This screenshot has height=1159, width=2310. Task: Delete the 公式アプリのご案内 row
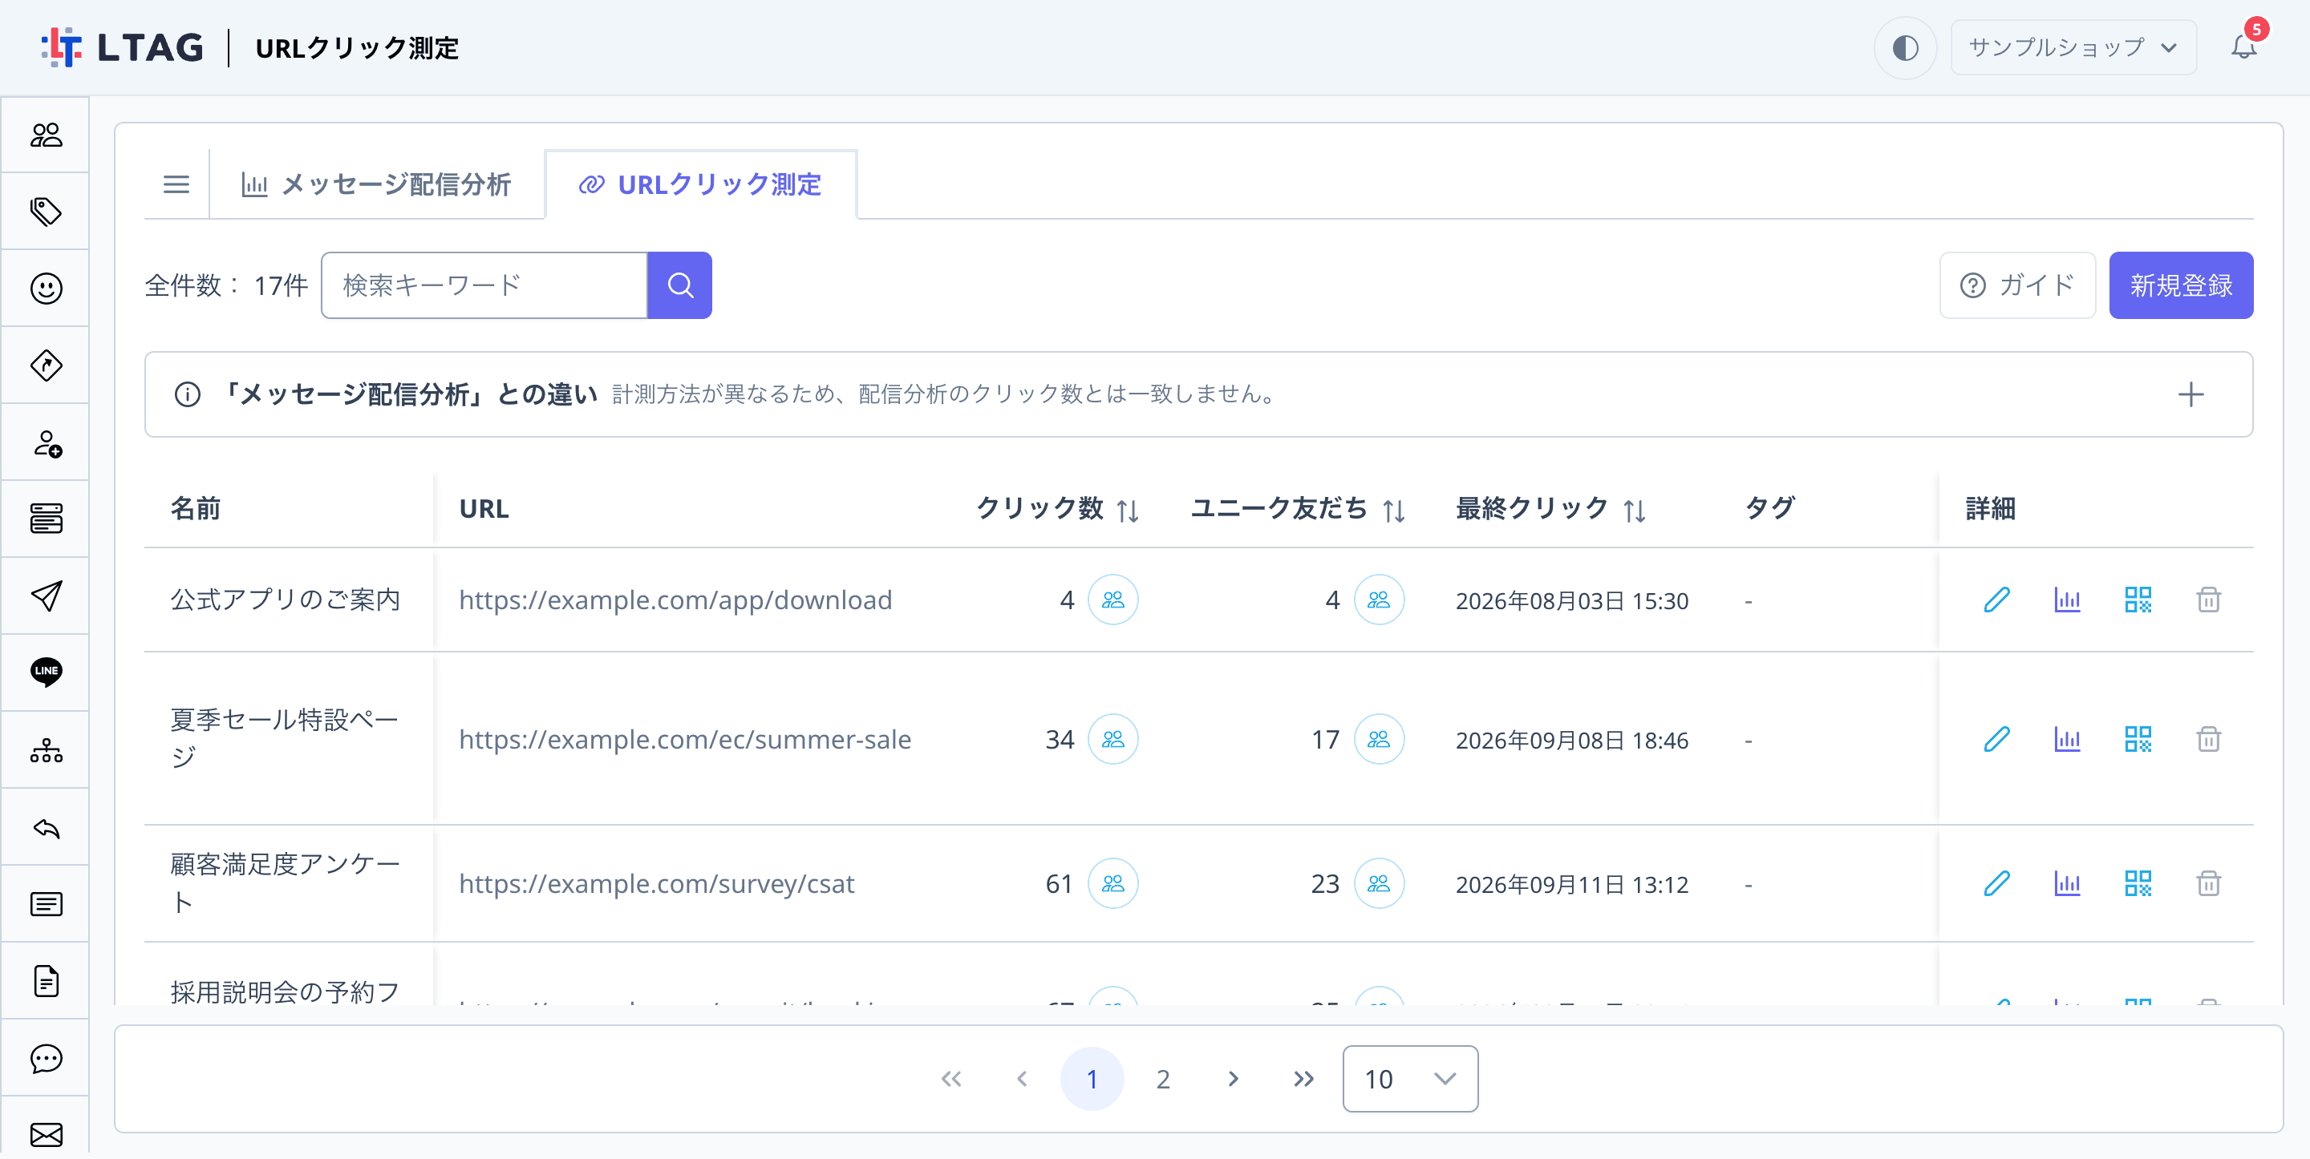(x=2209, y=600)
